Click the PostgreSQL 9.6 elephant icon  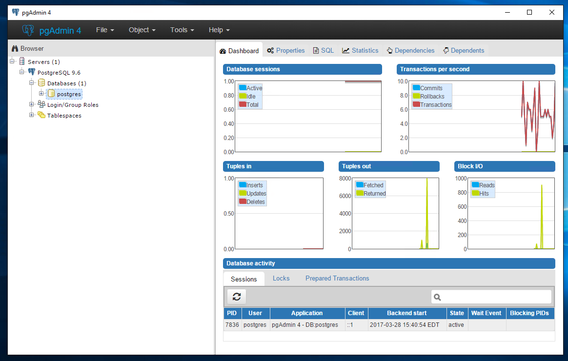[32, 72]
